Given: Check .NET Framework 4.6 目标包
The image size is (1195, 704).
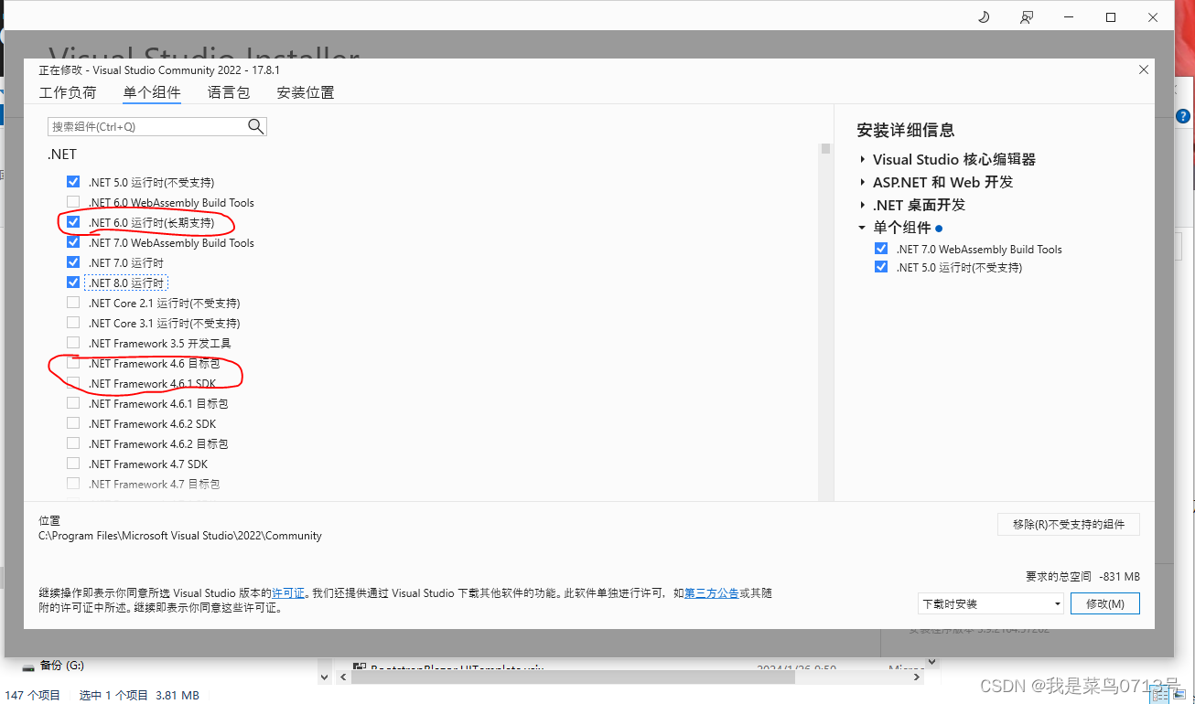Looking at the screenshot, I should 73,363.
